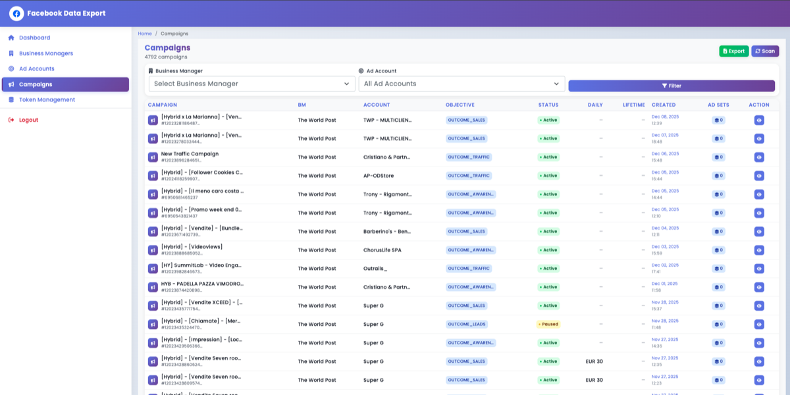Image resolution: width=790 pixels, height=395 pixels.
Task: Click the Active status badge on the first row
Action: [550, 120]
